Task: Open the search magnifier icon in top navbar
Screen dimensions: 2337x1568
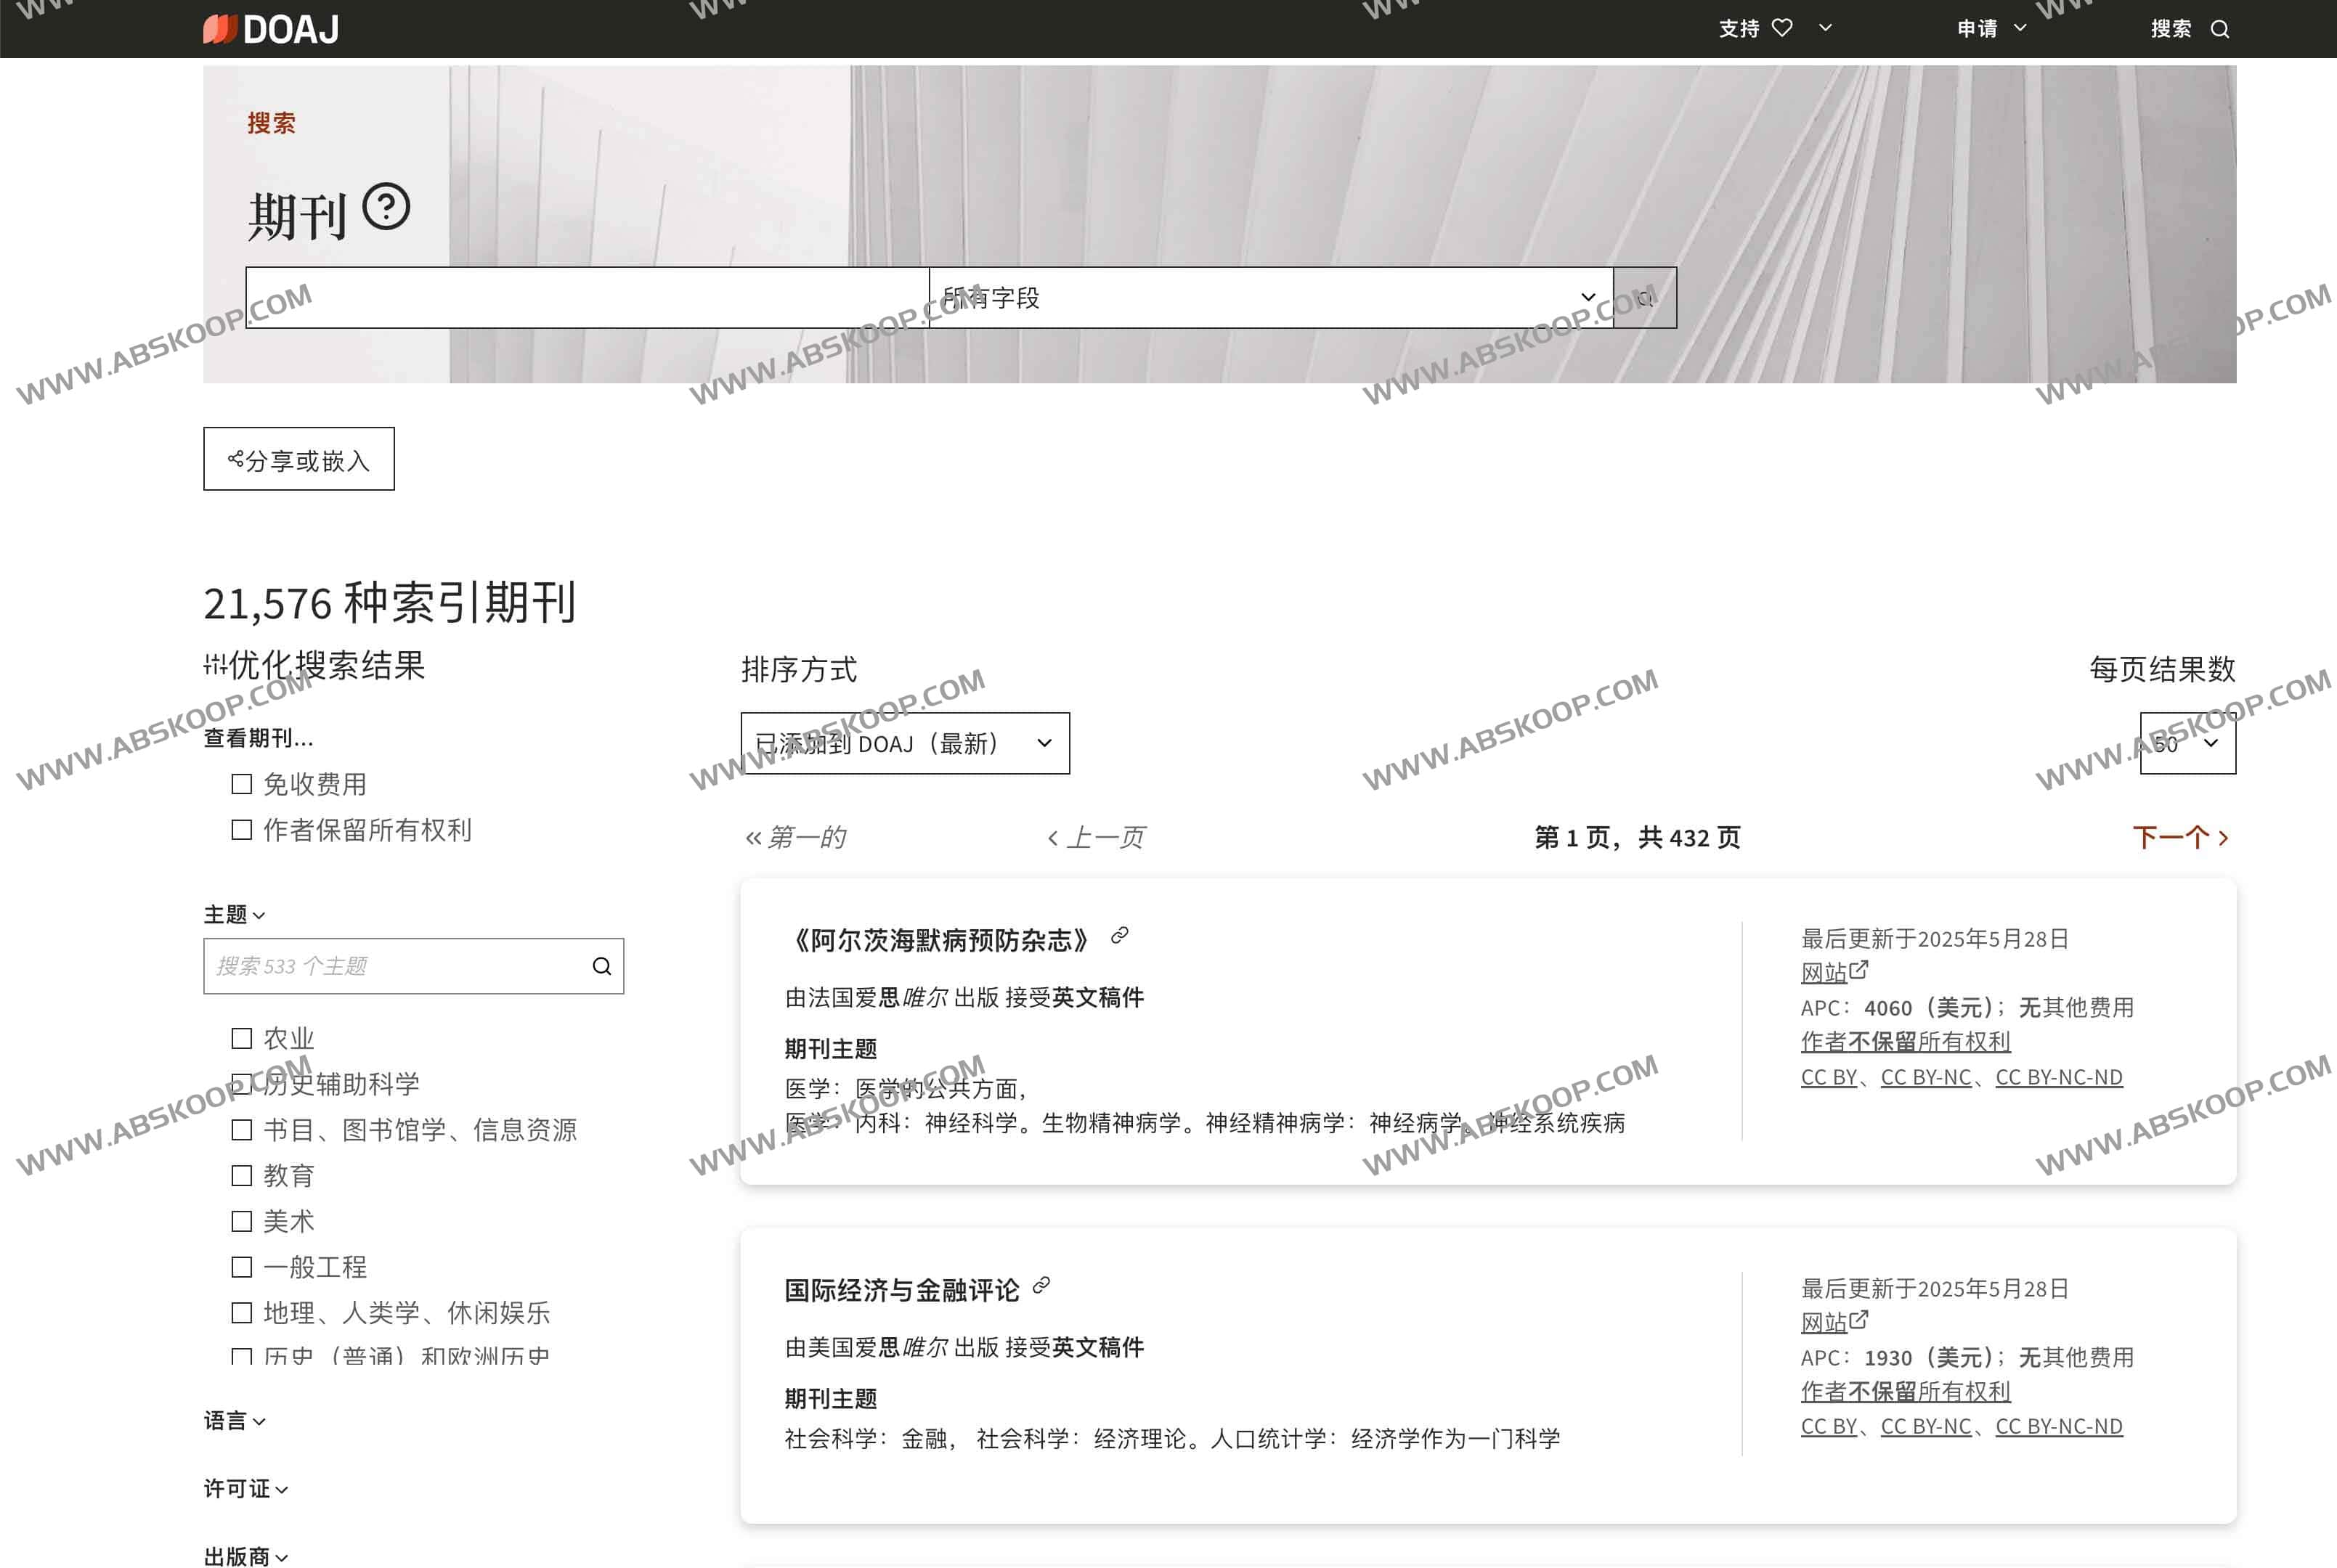Action: click(x=2221, y=29)
